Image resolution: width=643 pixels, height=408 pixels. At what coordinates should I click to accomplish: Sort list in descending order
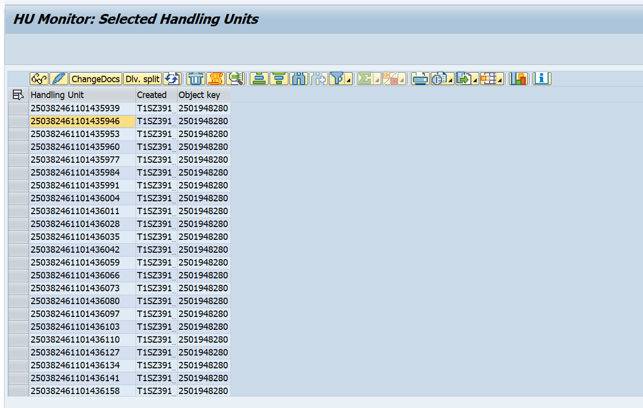click(x=279, y=79)
